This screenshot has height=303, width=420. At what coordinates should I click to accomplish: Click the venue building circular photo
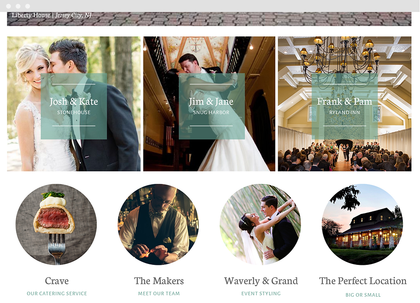362,224
